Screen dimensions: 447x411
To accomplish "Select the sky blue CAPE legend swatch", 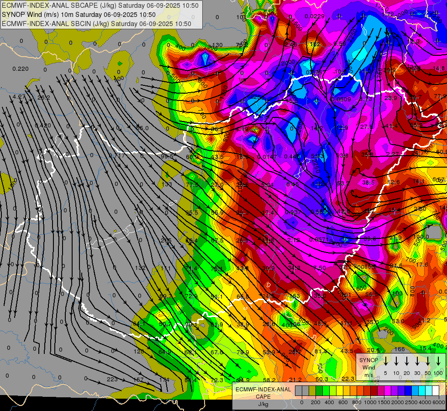I will click(x=415, y=390).
